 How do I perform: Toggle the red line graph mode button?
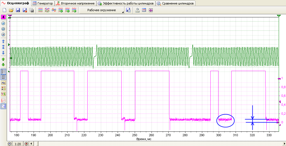pos(3,100)
